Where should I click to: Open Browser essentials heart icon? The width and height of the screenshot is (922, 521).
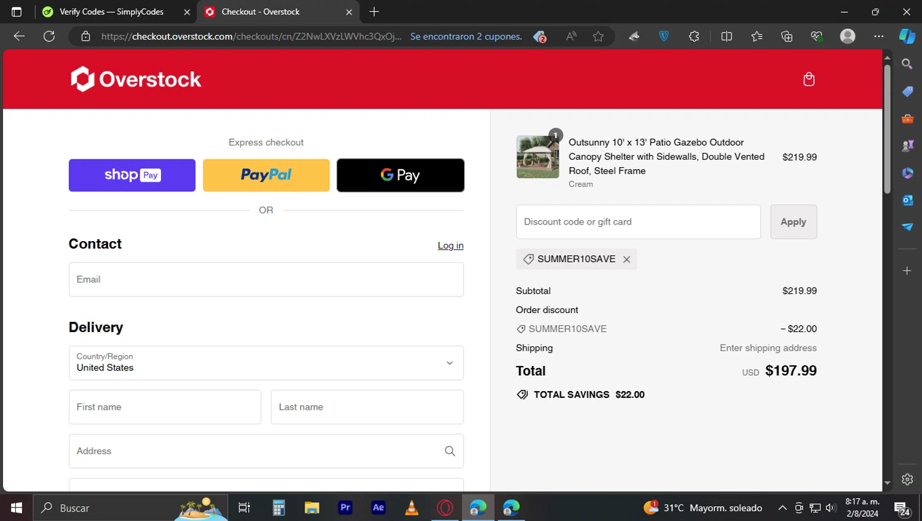817,36
